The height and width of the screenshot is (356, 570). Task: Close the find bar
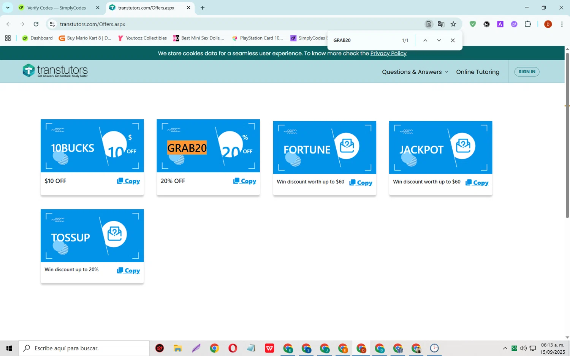pos(453,40)
